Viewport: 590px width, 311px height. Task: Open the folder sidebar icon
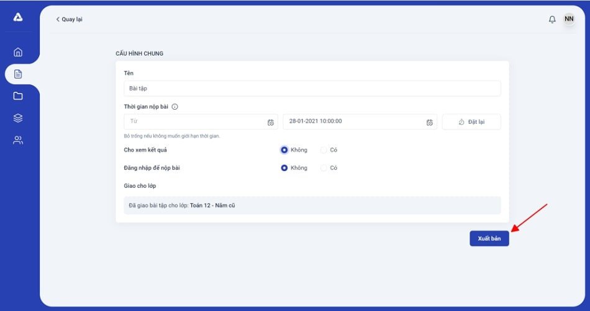click(x=17, y=96)
